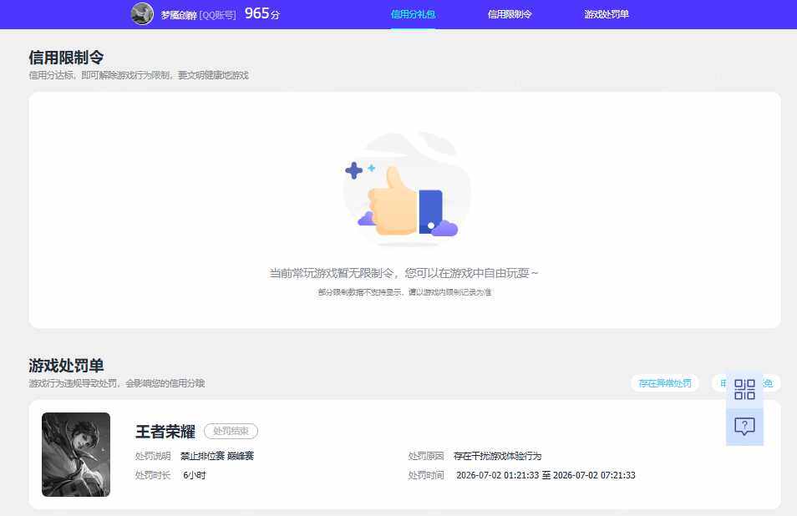Screen dimensions: 797x516
Task: Click the 当前常玩游戏暂无限制令 message
Action: click(x=404, y=273)
